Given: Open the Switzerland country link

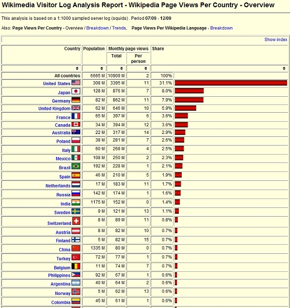Looking at the screenshot, I should pyautogui.click(x=59, y=223).
